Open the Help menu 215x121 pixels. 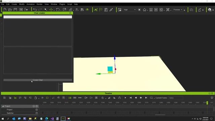pos(76,4)
